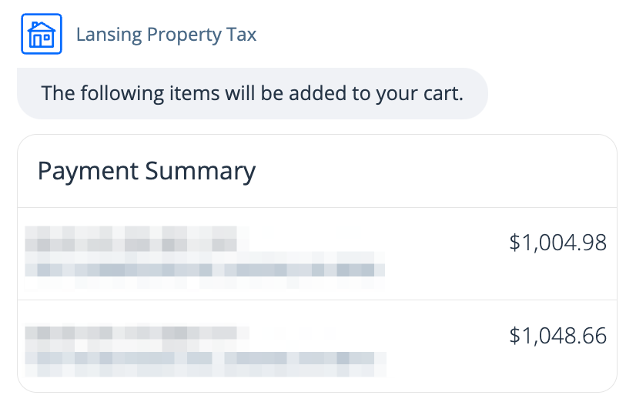Image resolution: width=636 pixels, height=402 pixels.
Task: Click the Lansing Property Tax house icon
Action: 41,35
